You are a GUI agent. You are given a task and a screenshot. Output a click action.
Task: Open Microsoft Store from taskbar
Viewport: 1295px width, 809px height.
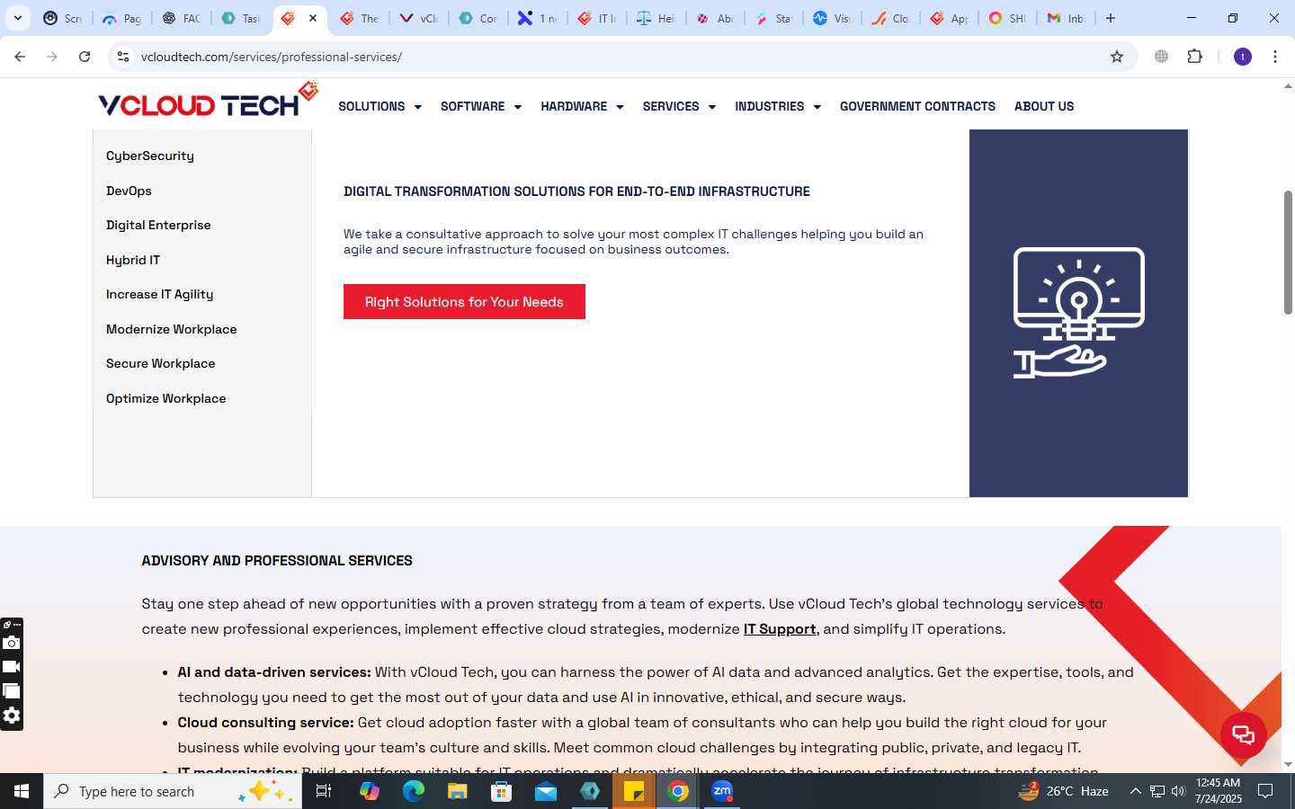click(501, 791)
